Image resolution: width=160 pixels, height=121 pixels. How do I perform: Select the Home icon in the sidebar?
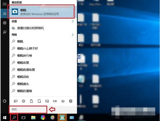pyautogui.click(x=5, y=14)
